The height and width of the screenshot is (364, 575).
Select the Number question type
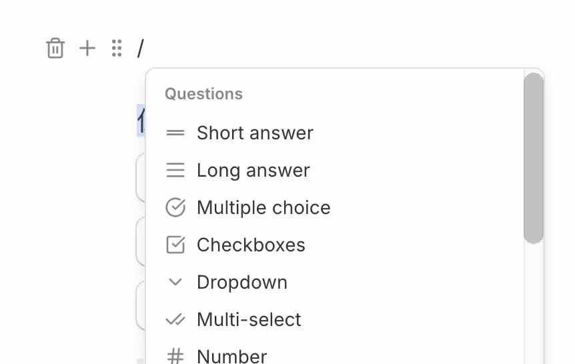(x=231, y=357)
